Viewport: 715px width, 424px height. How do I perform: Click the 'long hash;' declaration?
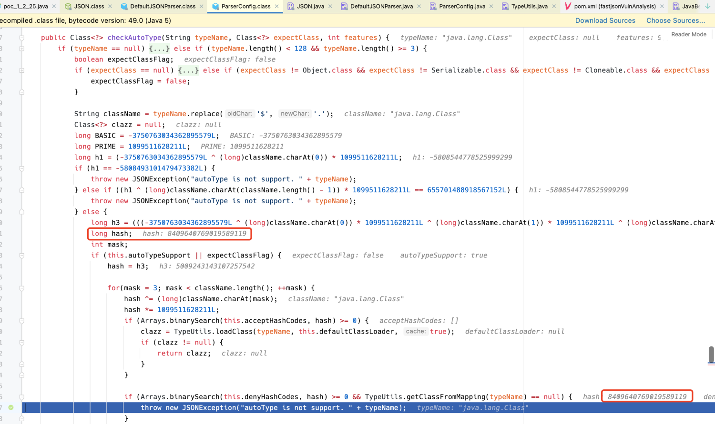pos(112,234)
